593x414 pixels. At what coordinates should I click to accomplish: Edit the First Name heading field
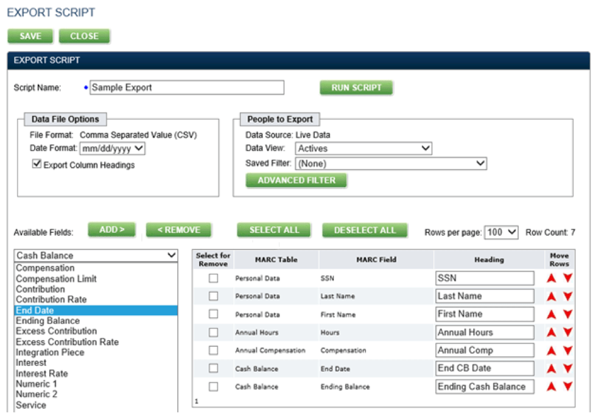click(x=485, y=314)
